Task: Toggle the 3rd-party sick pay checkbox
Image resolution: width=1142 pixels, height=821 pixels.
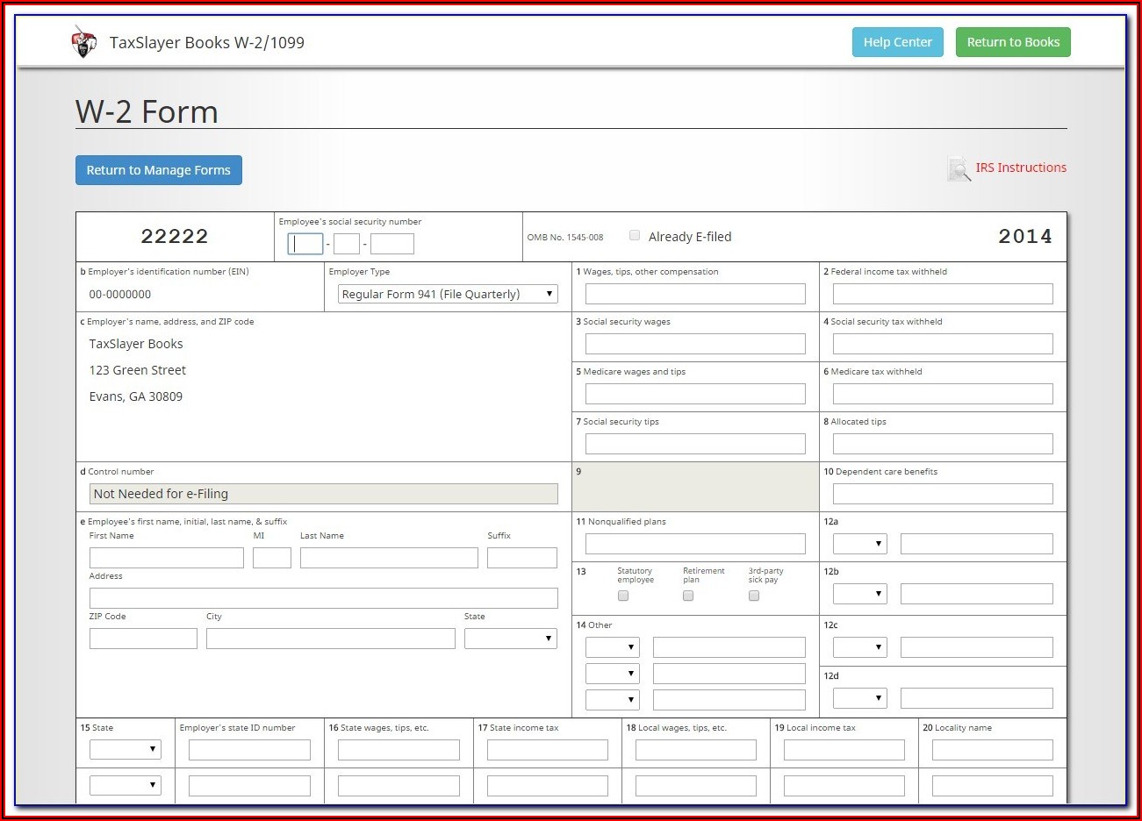Action: pyautogui.click(x=754, y=596)
